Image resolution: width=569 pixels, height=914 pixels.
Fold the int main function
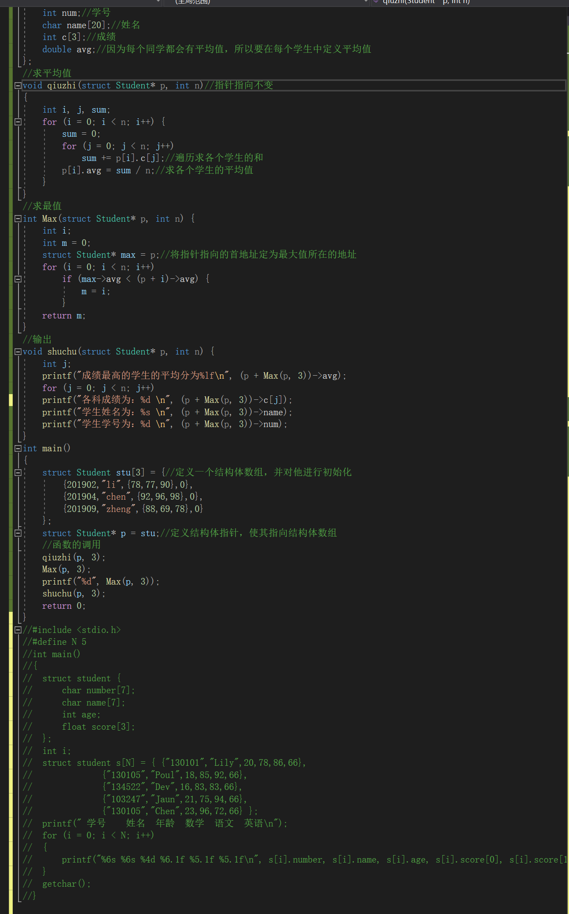point(18,448)
